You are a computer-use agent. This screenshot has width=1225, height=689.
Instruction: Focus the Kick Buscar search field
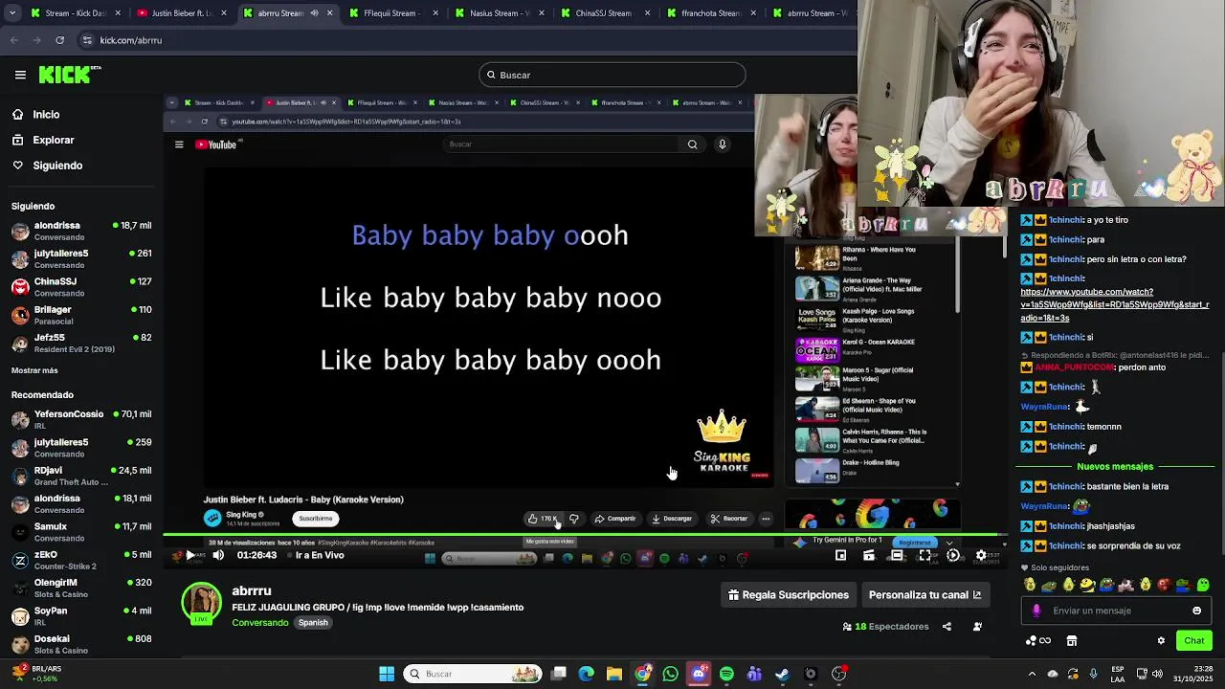point(612,75)
